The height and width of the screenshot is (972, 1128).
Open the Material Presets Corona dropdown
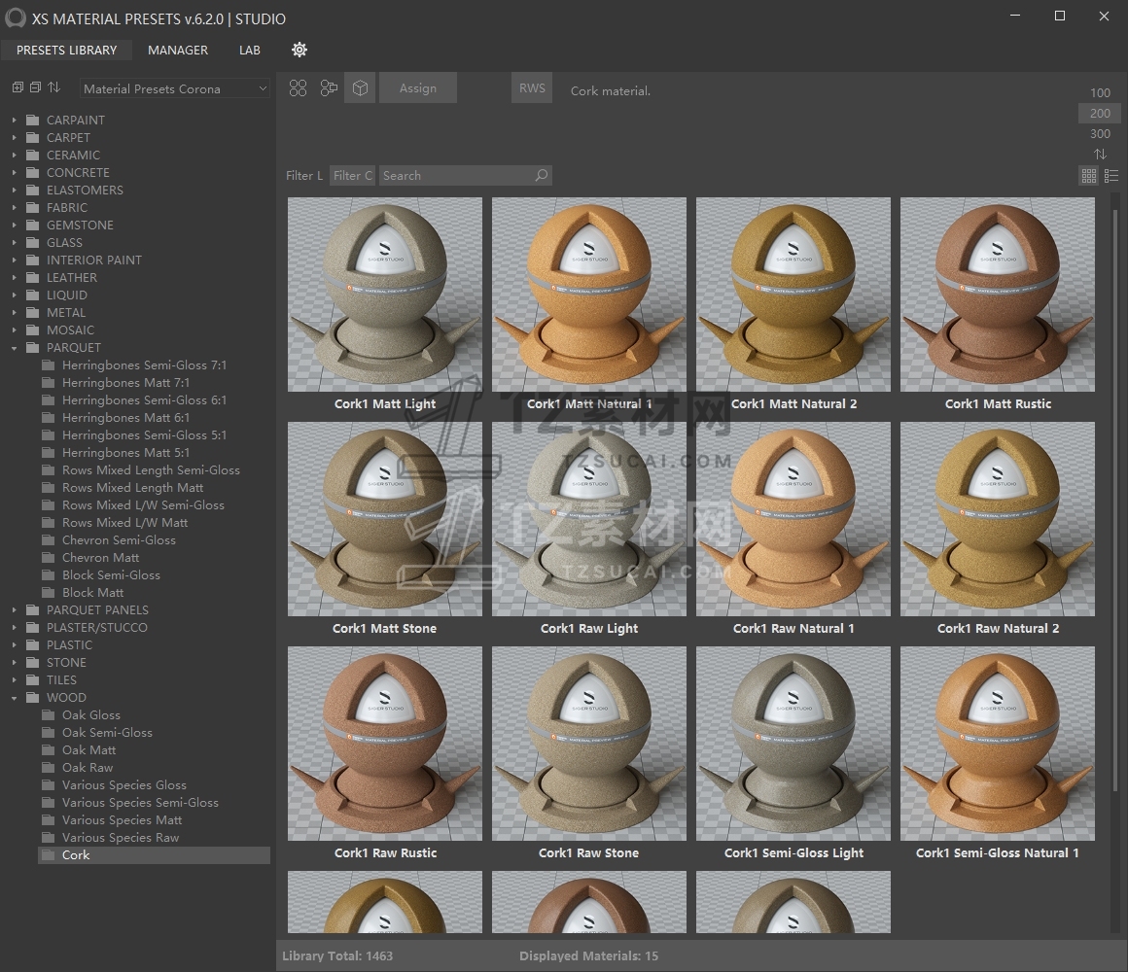click(175, 88)
